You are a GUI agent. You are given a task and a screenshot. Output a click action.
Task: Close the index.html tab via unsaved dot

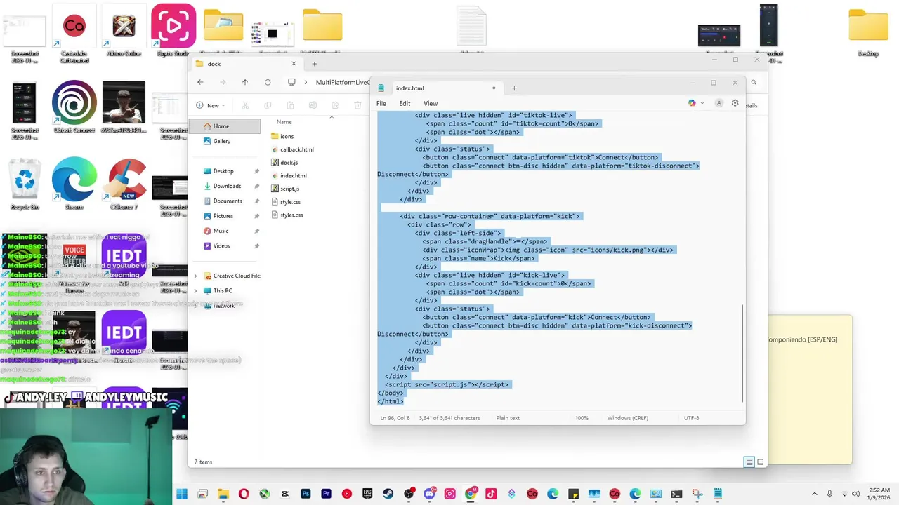pyautogui.click(x=494, y=88)
